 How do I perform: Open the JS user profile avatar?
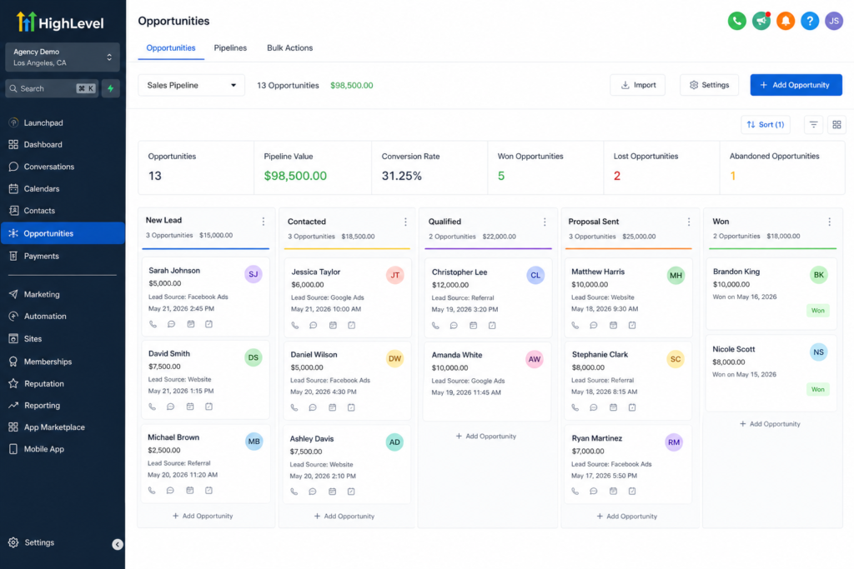pos(834,21)
